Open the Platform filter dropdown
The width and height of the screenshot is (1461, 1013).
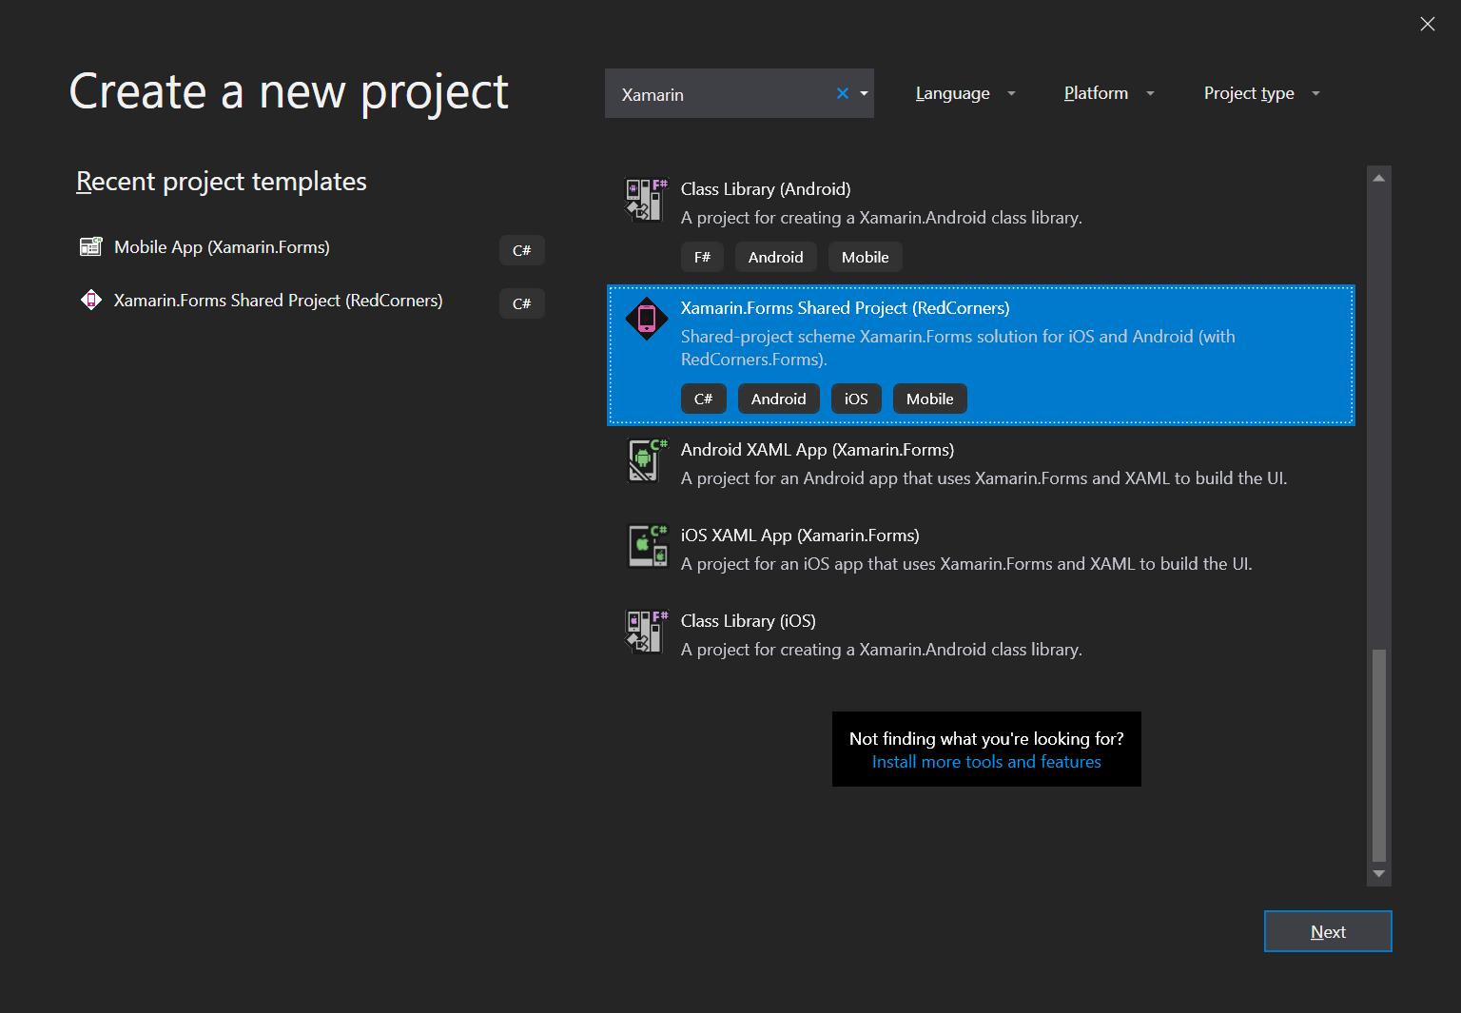1109,93
